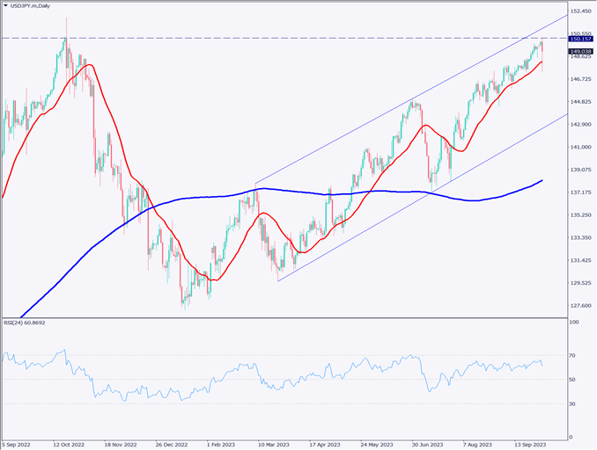Click the 12 Oct 2022 date label
Viewport: 597px width, 450px height.
pyautogui.click(x=70, y=445)
